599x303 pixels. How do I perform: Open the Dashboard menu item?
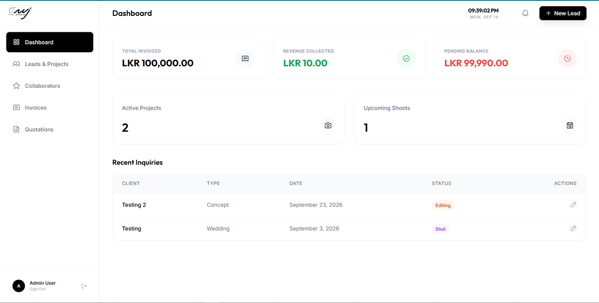click(x=49, y=42)
